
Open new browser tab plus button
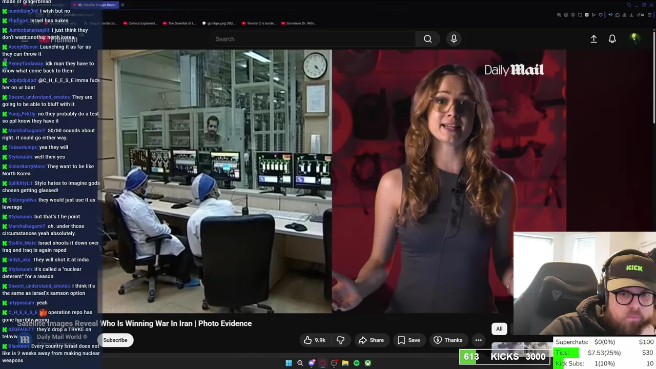coord(122,5)
